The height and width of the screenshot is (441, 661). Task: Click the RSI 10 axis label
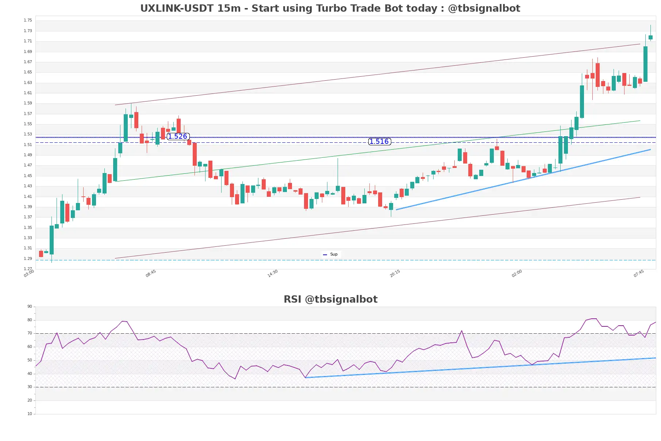[x=30, y=414]
